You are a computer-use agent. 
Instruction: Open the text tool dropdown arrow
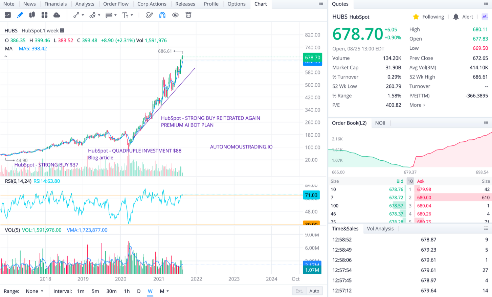point(132,15)
